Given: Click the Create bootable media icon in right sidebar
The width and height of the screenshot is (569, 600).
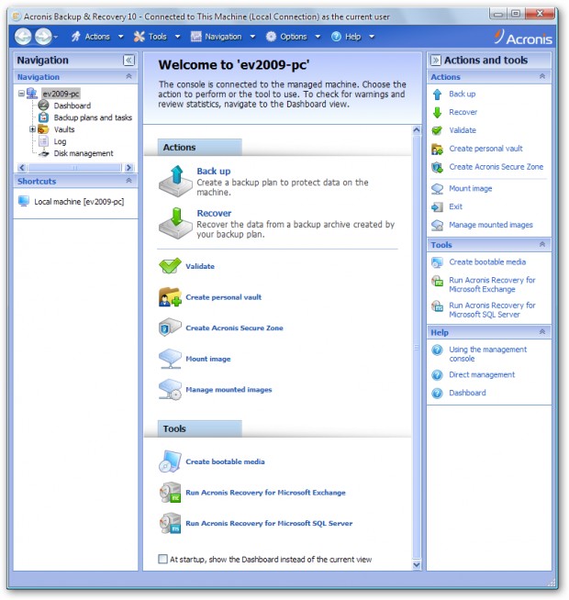Looking at the screenshot, I should [x=437, y=262].
